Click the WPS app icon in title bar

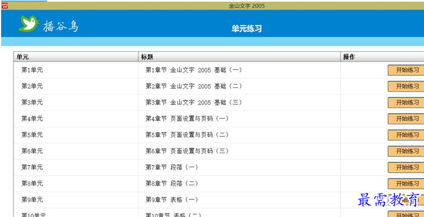tap(4, 5)
